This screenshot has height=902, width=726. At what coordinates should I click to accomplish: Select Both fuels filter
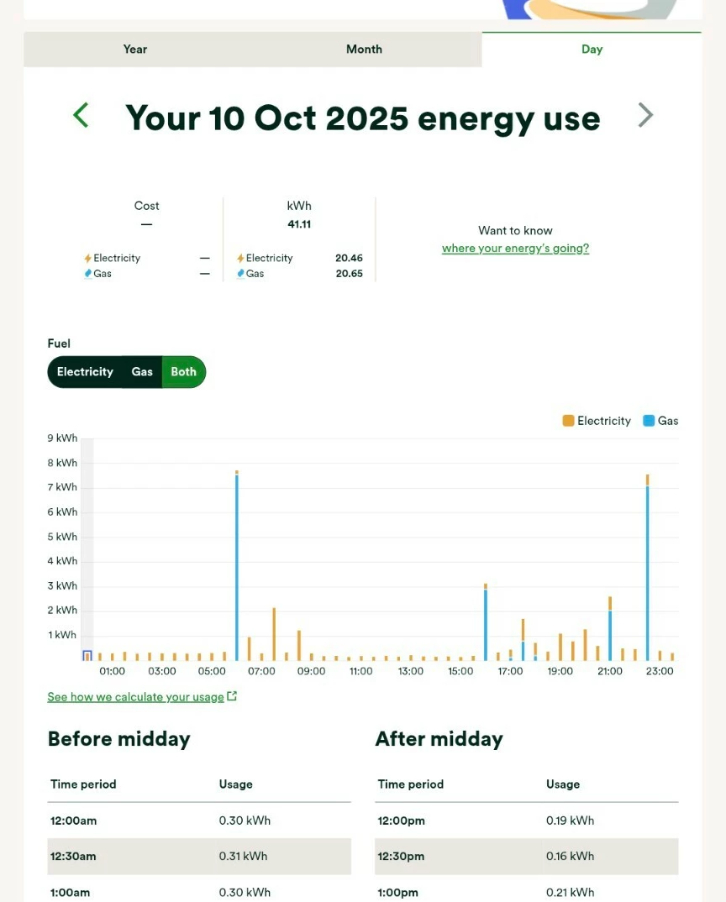[183, 372]
